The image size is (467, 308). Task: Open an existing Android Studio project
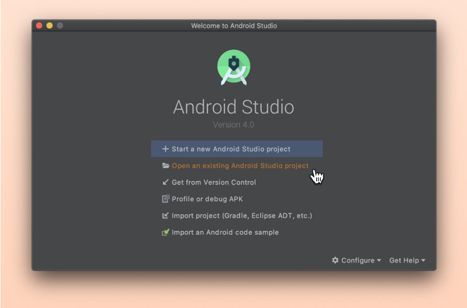coord(240,166)
